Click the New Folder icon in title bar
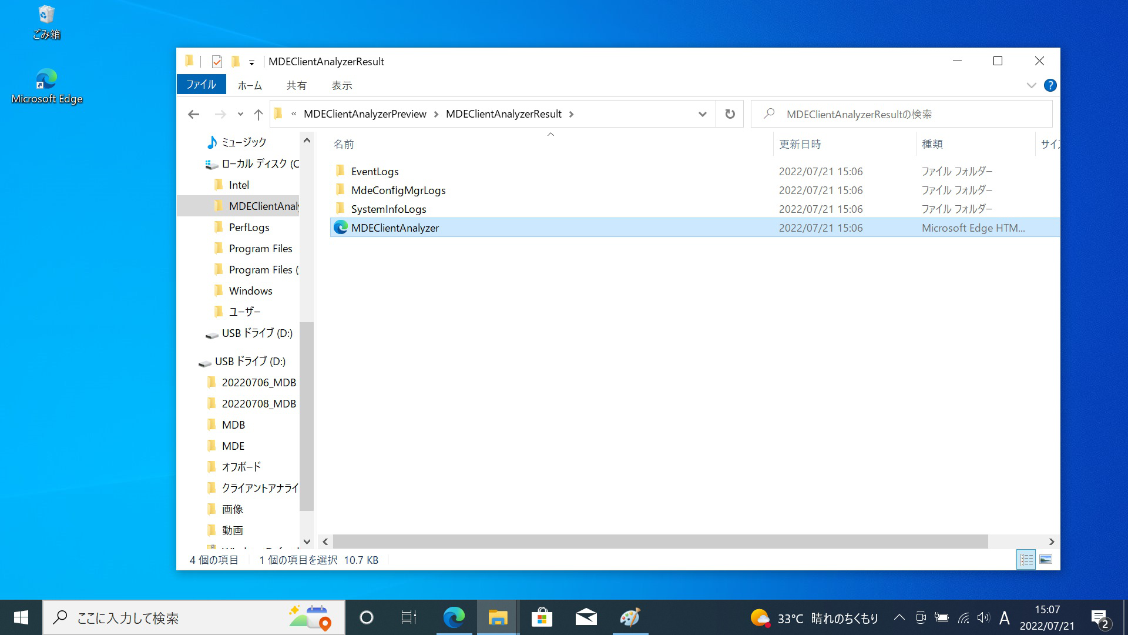Screen dimensions: 1128x635 tap(236, 62)
